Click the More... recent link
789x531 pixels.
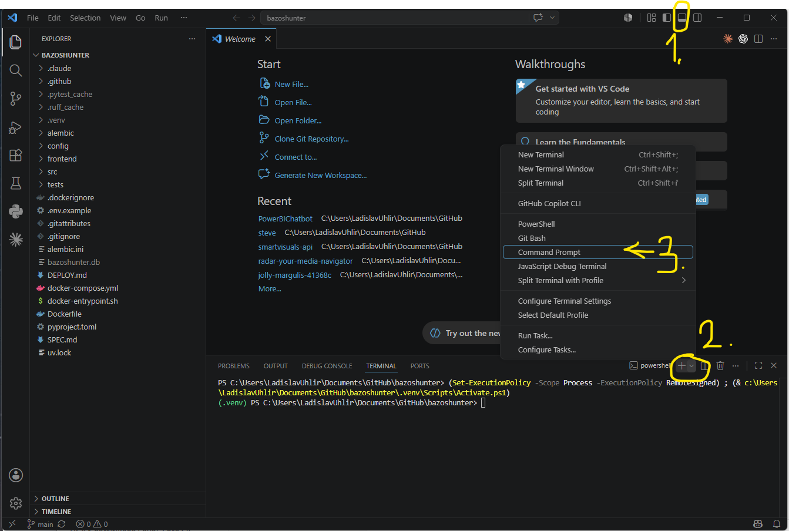click(x=270, y=289)
